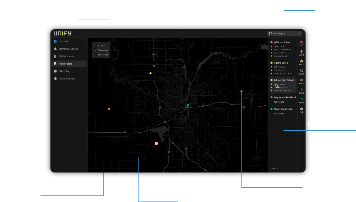The width and height of the screenshot is (356, 202).
Task: Select the snowflake freeze alarm icon
Action: (x=301, y=51)
